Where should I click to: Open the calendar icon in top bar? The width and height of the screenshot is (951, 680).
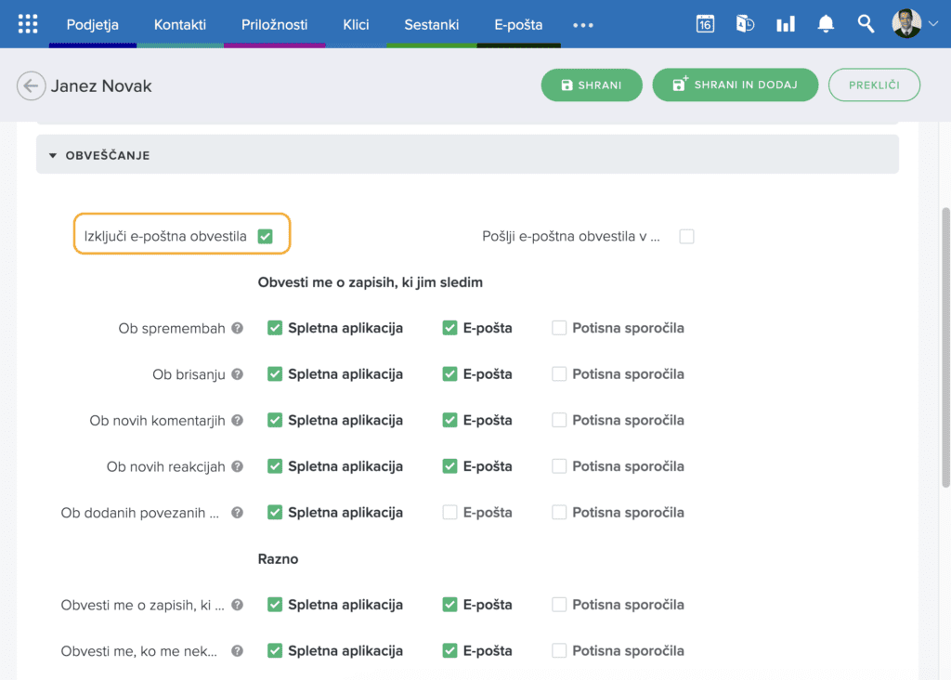[705, 24]
